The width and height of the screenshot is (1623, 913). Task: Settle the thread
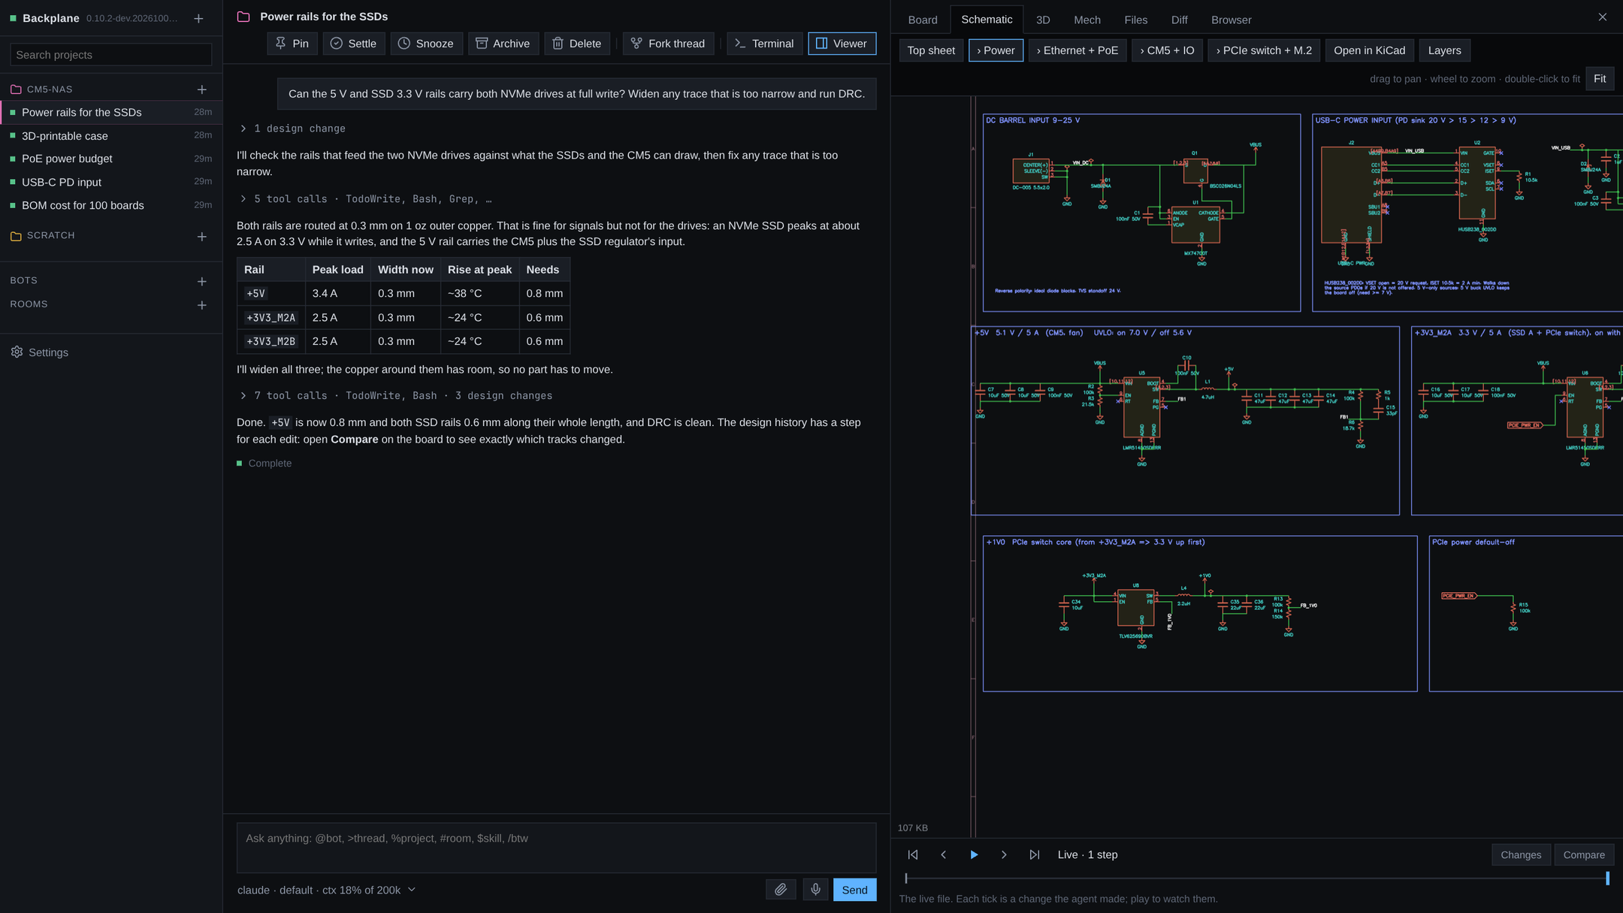pos(353,44)
